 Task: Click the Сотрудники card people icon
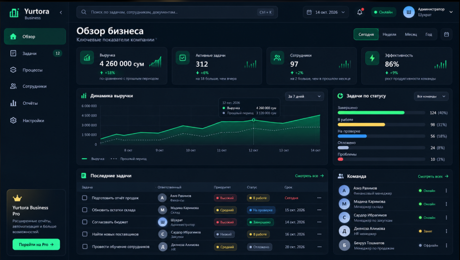tap(277, 58)
